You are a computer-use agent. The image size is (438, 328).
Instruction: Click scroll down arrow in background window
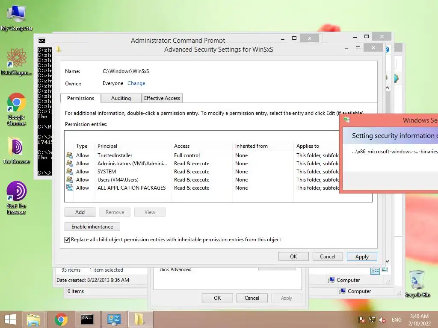coord(388,261)
